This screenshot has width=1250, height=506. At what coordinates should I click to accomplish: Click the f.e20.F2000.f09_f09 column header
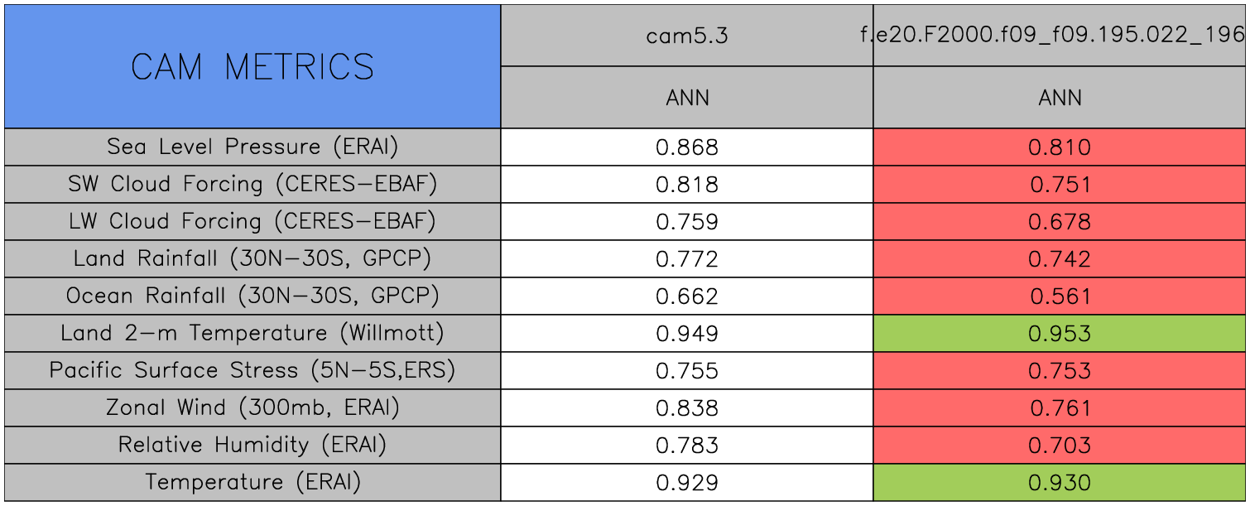tap(1060, 36)
